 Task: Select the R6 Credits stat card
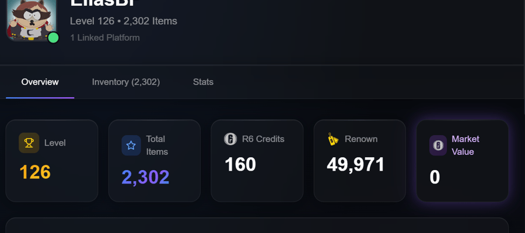pyautogui.click(x=257, y=161)
